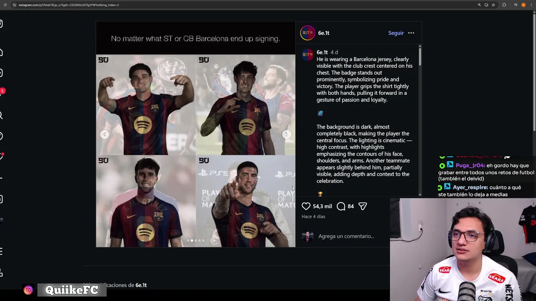Open the browser zoom magnifier icon
This screenshot has height=301, width=536.
pyautogui.click(x=479, y=5)
